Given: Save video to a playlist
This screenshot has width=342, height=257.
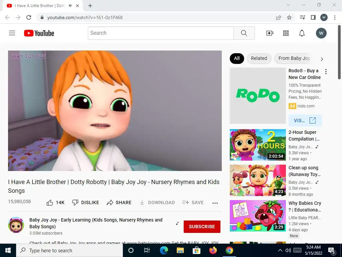Looking at the screenshot, I should 193,202.
